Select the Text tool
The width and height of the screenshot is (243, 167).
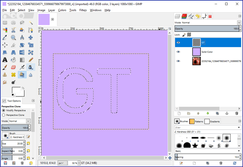point(5,60)
